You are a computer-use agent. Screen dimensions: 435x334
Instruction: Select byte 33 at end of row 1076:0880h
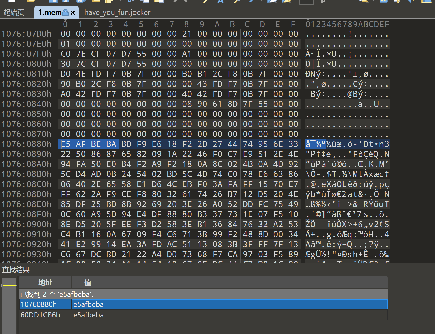tap(293, 144)
